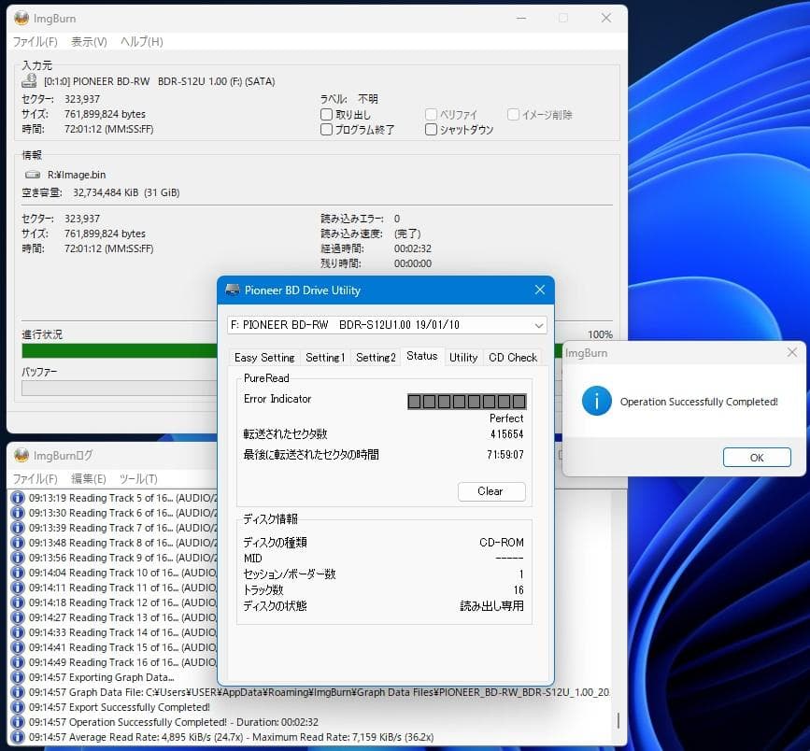Switch to the CD Check tab
810x751 pixels.
pos(513,358)
